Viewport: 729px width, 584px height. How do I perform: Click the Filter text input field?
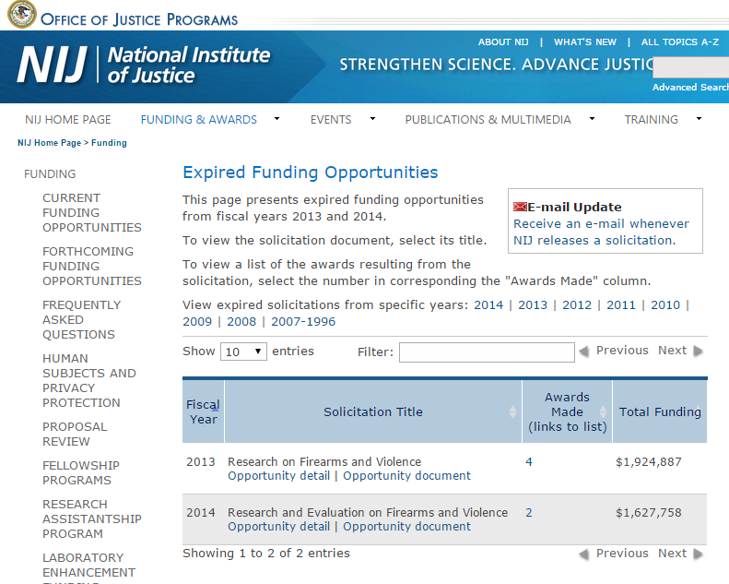tap(486, 352)
